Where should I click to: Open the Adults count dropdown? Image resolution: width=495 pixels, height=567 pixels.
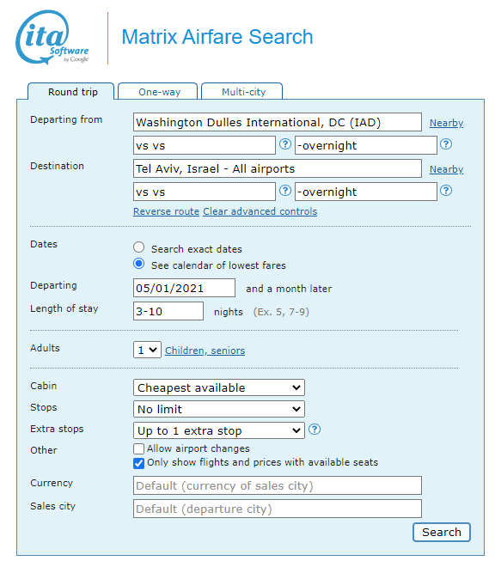(x=147, y=350)
